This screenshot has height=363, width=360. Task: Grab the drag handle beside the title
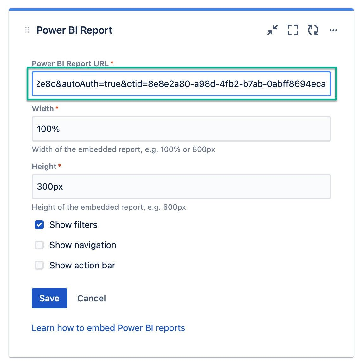27,30
